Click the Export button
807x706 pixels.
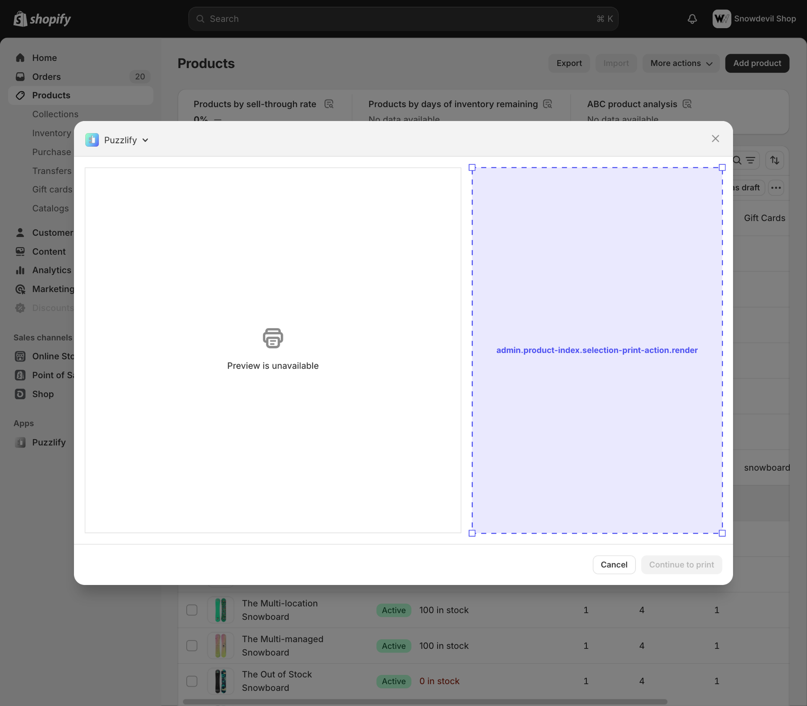point(569,63)
